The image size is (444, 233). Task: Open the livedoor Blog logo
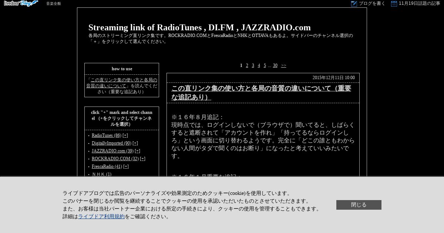tap(21, 3)
